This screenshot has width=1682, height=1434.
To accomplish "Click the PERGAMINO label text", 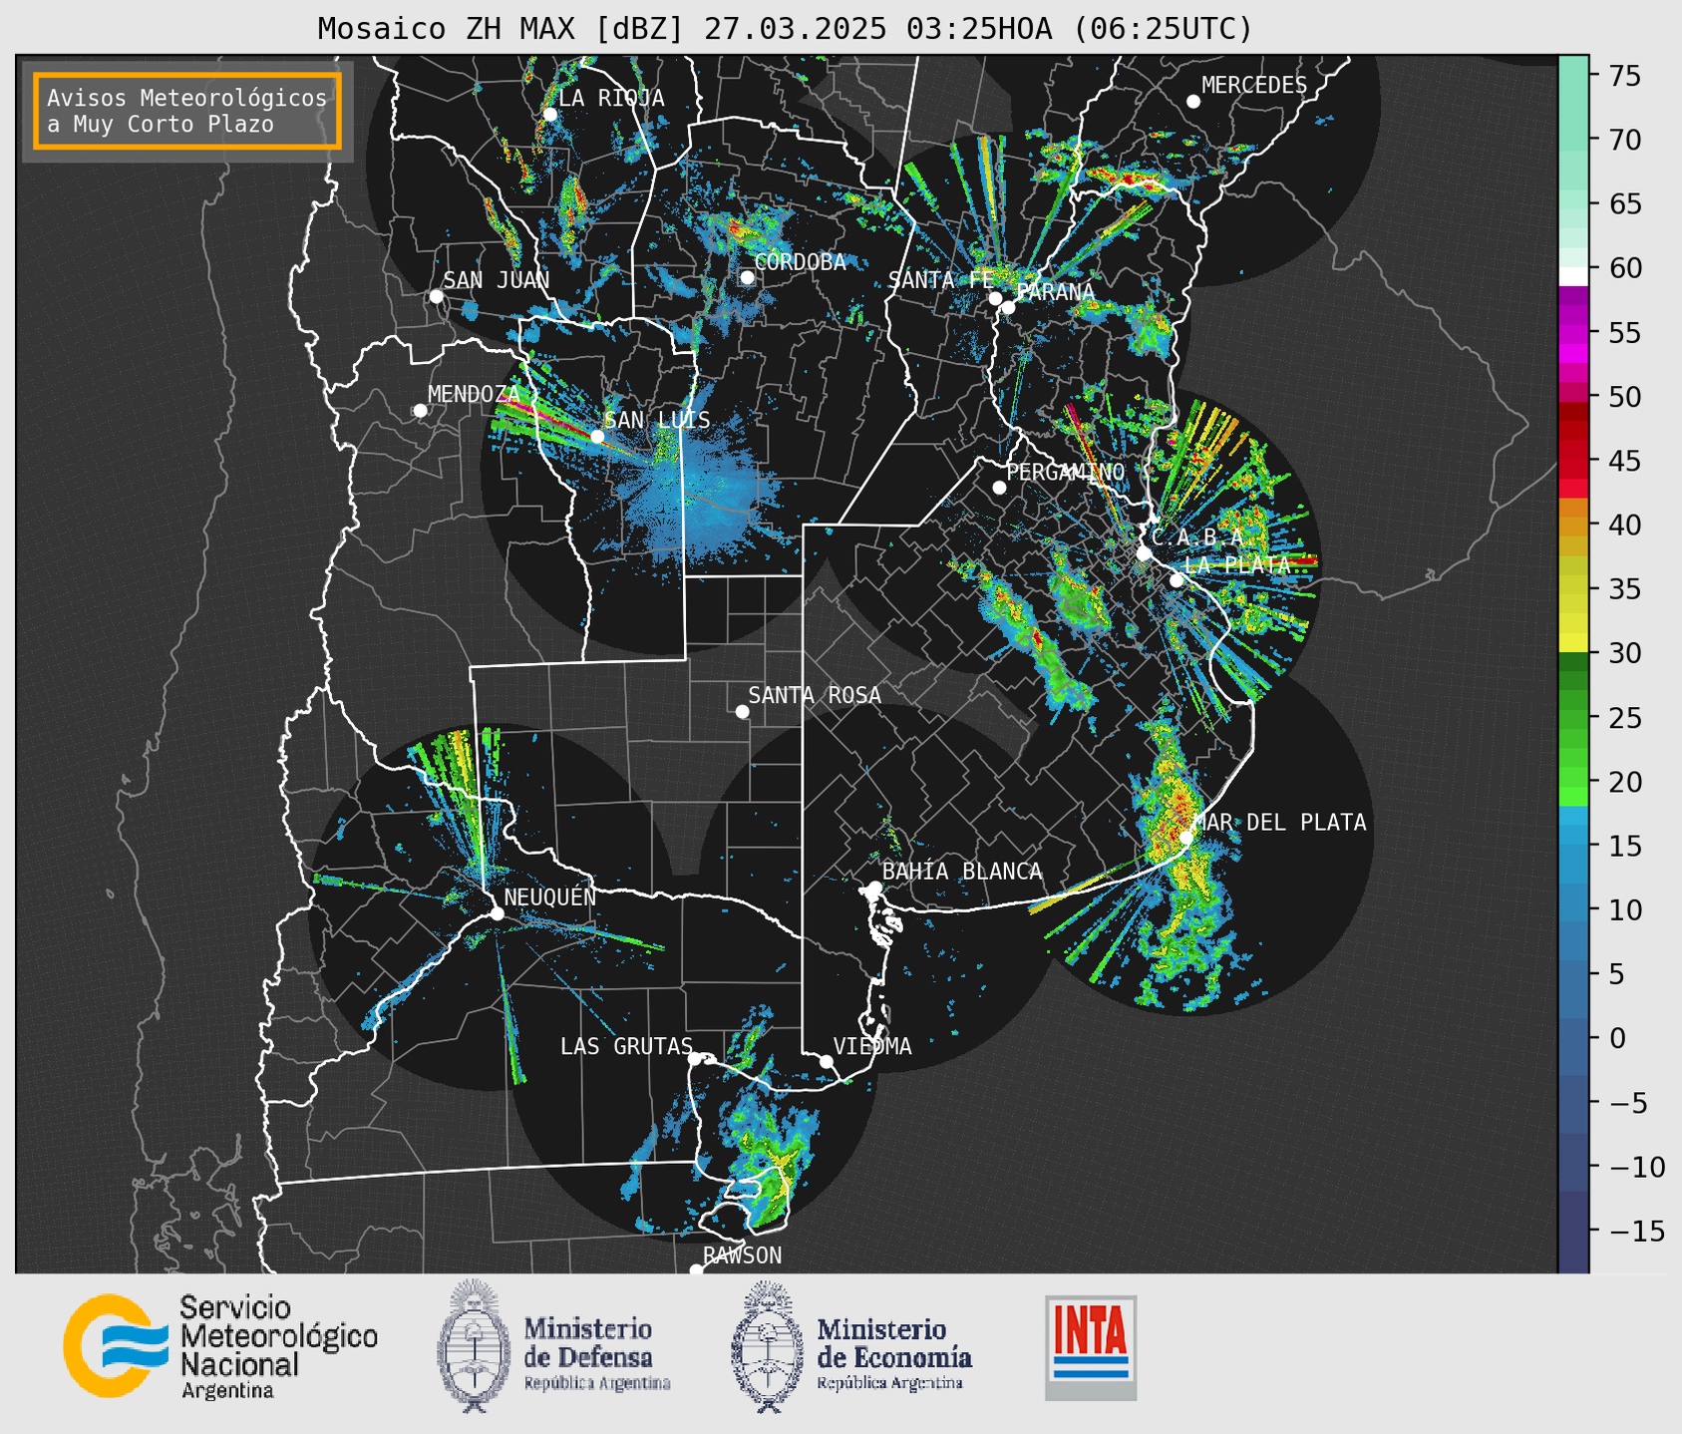I will pyautogui.click(x=1066, y=472).
